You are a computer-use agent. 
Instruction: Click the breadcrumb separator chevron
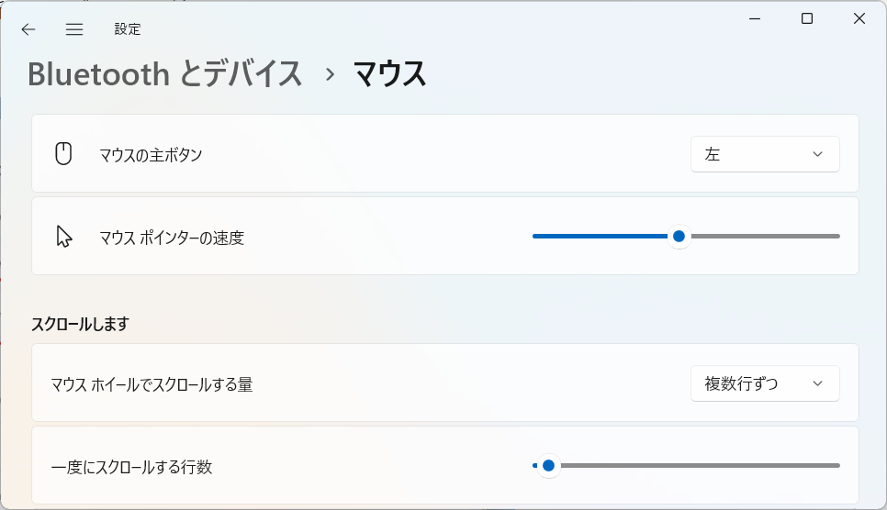coord(331,74)
